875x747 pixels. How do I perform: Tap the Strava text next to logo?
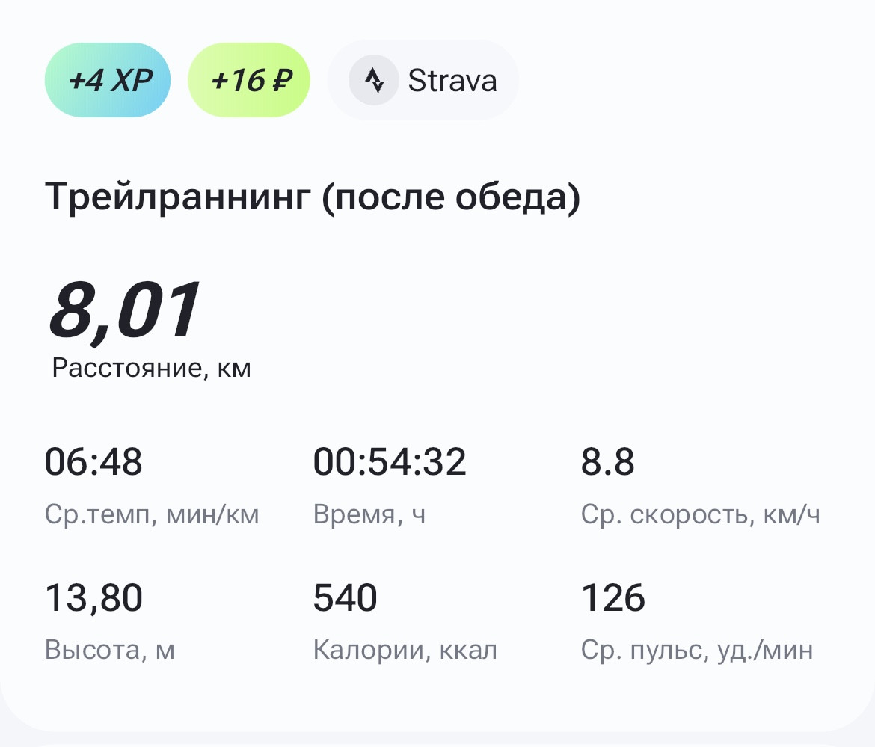(x=452, y=80)
